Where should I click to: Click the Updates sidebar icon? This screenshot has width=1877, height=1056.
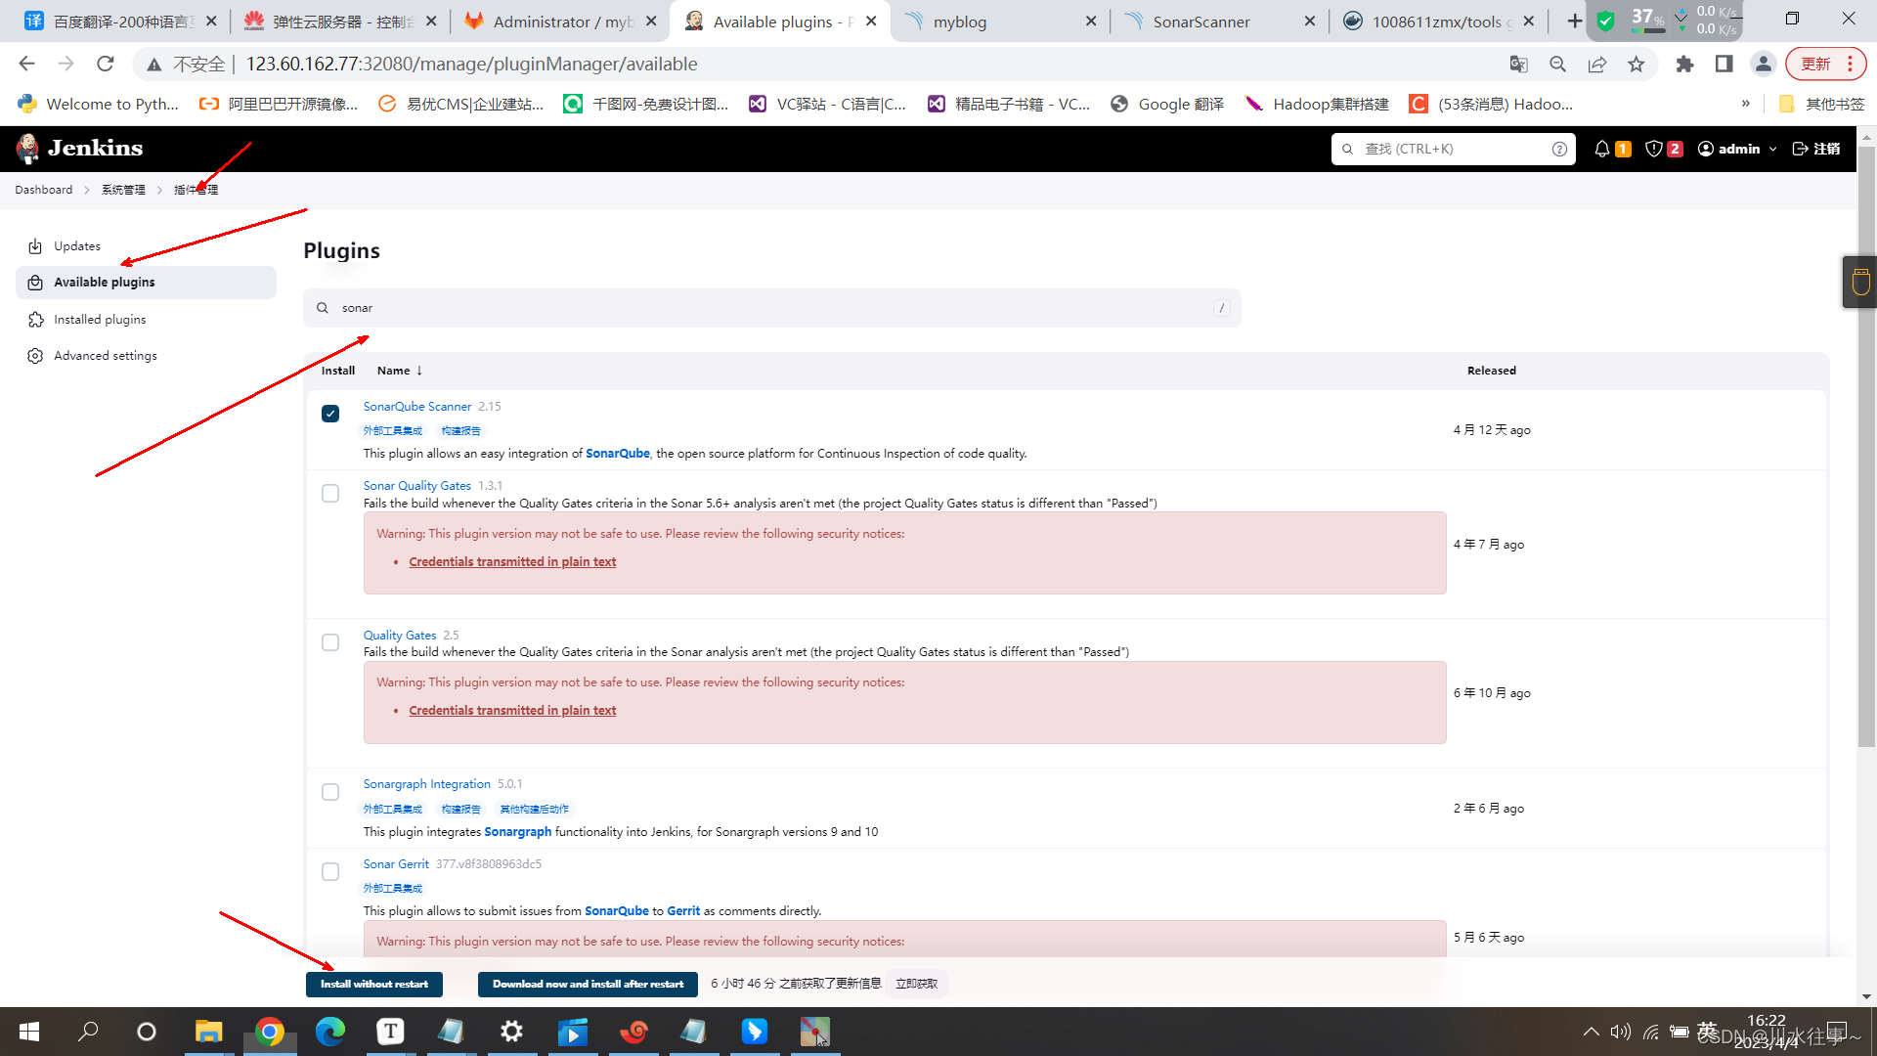(x=35, y=246)
